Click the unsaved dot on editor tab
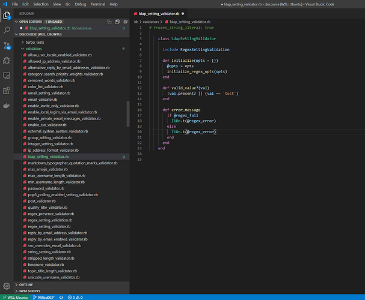This screenshot has width=365, height=300. pyautogui.click(x=183, y=14)
